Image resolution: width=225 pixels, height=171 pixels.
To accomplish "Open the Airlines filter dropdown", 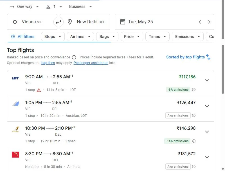I will [80, 37].
